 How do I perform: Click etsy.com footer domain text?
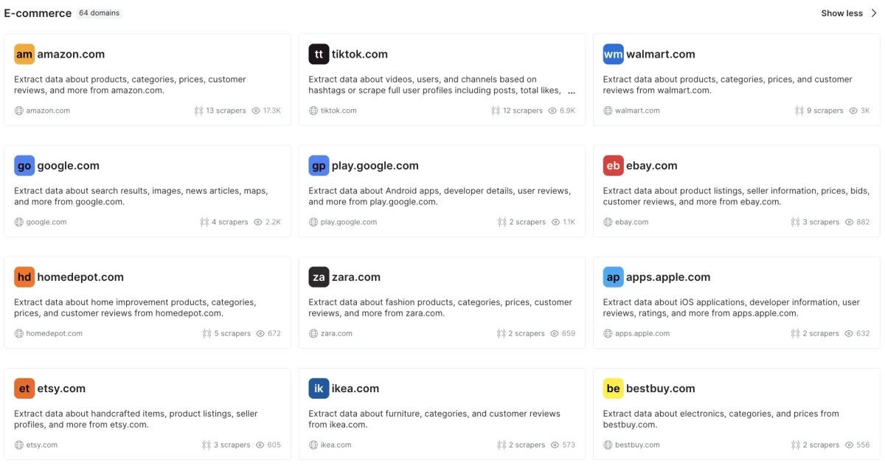(x=42, y=445)
